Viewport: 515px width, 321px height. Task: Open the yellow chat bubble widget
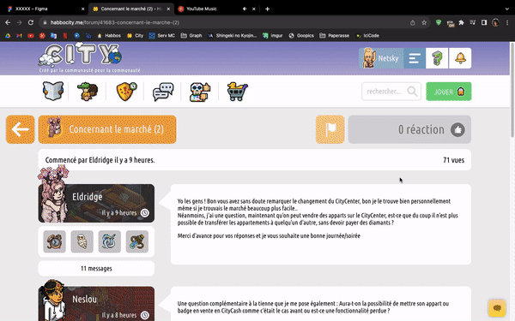click(x=497, y=308)
